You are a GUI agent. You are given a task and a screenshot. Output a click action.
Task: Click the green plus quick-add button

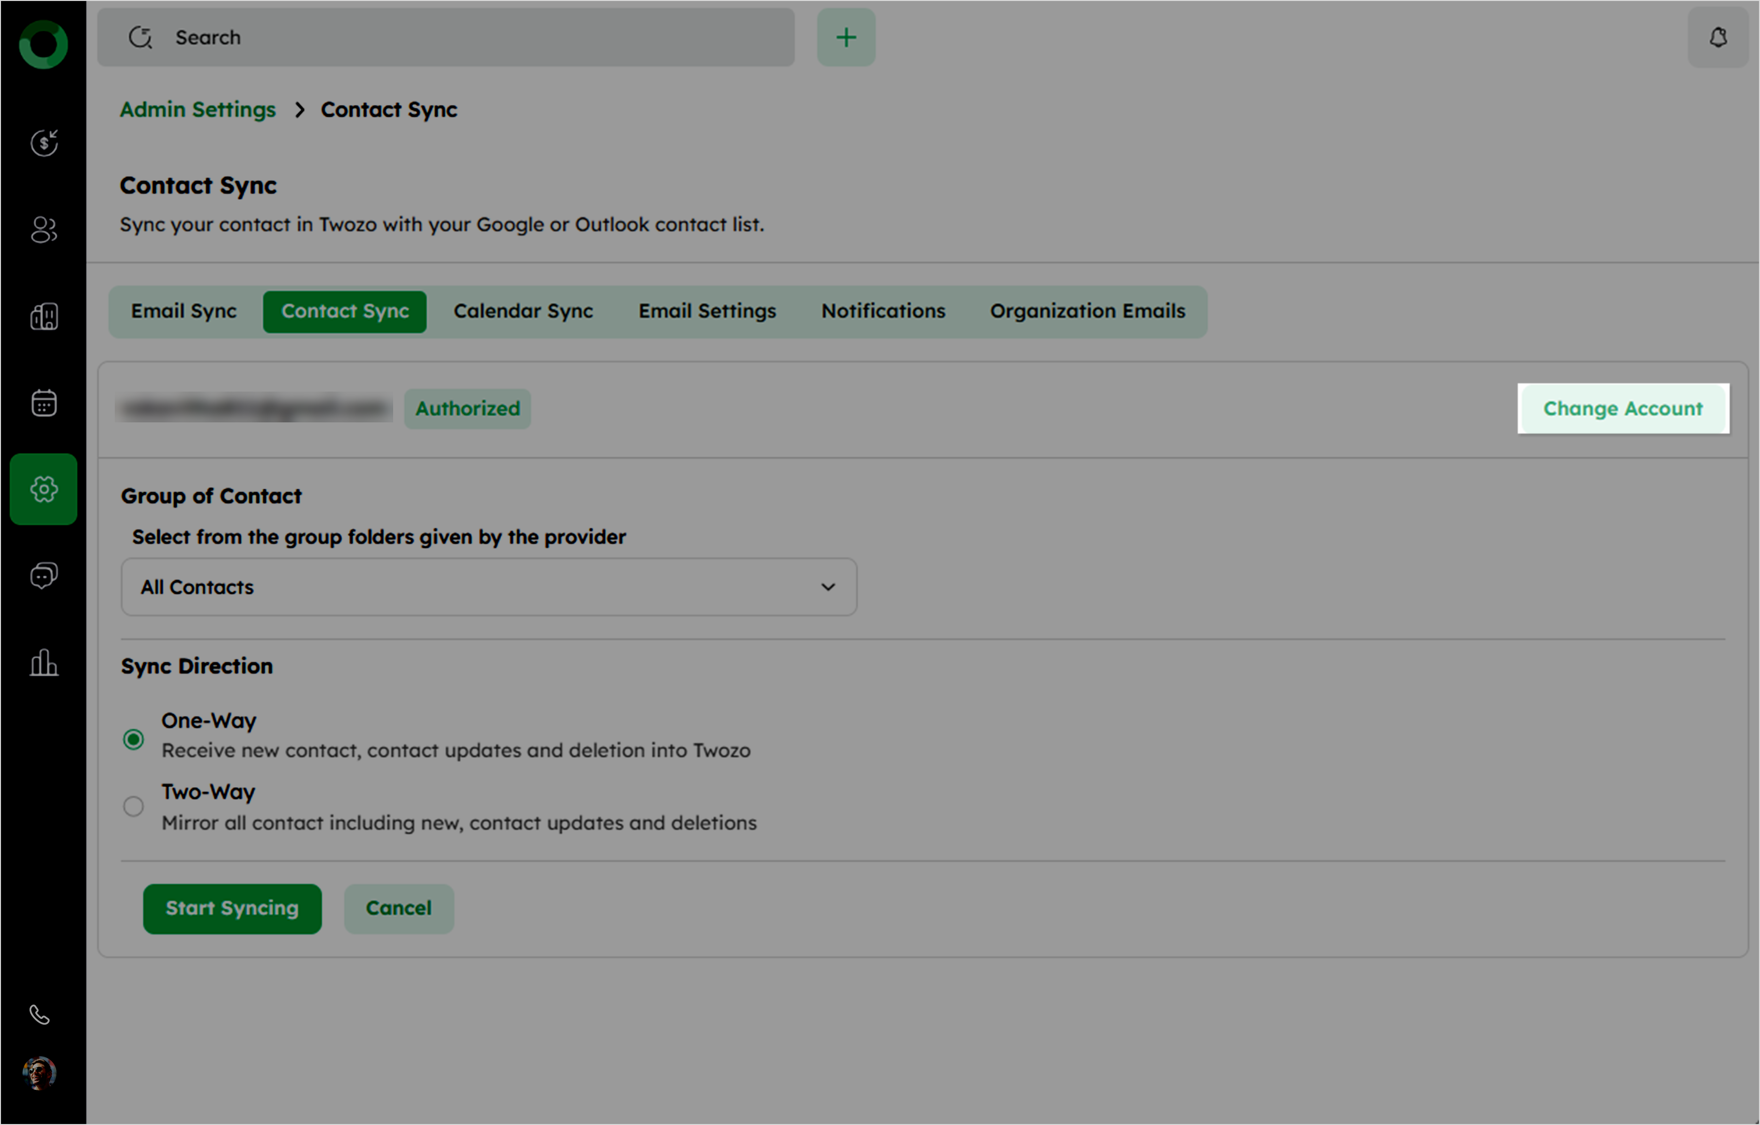tap(846, 37)
